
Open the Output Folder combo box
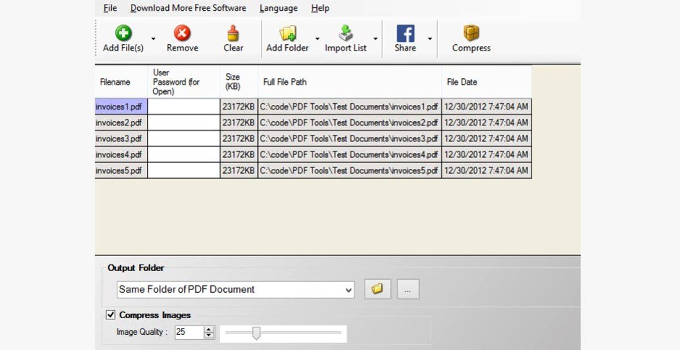[x=348, y=289]
